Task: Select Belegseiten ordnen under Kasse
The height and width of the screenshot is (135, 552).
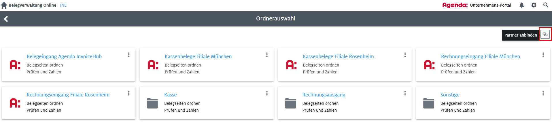Action: click(182, 103)
